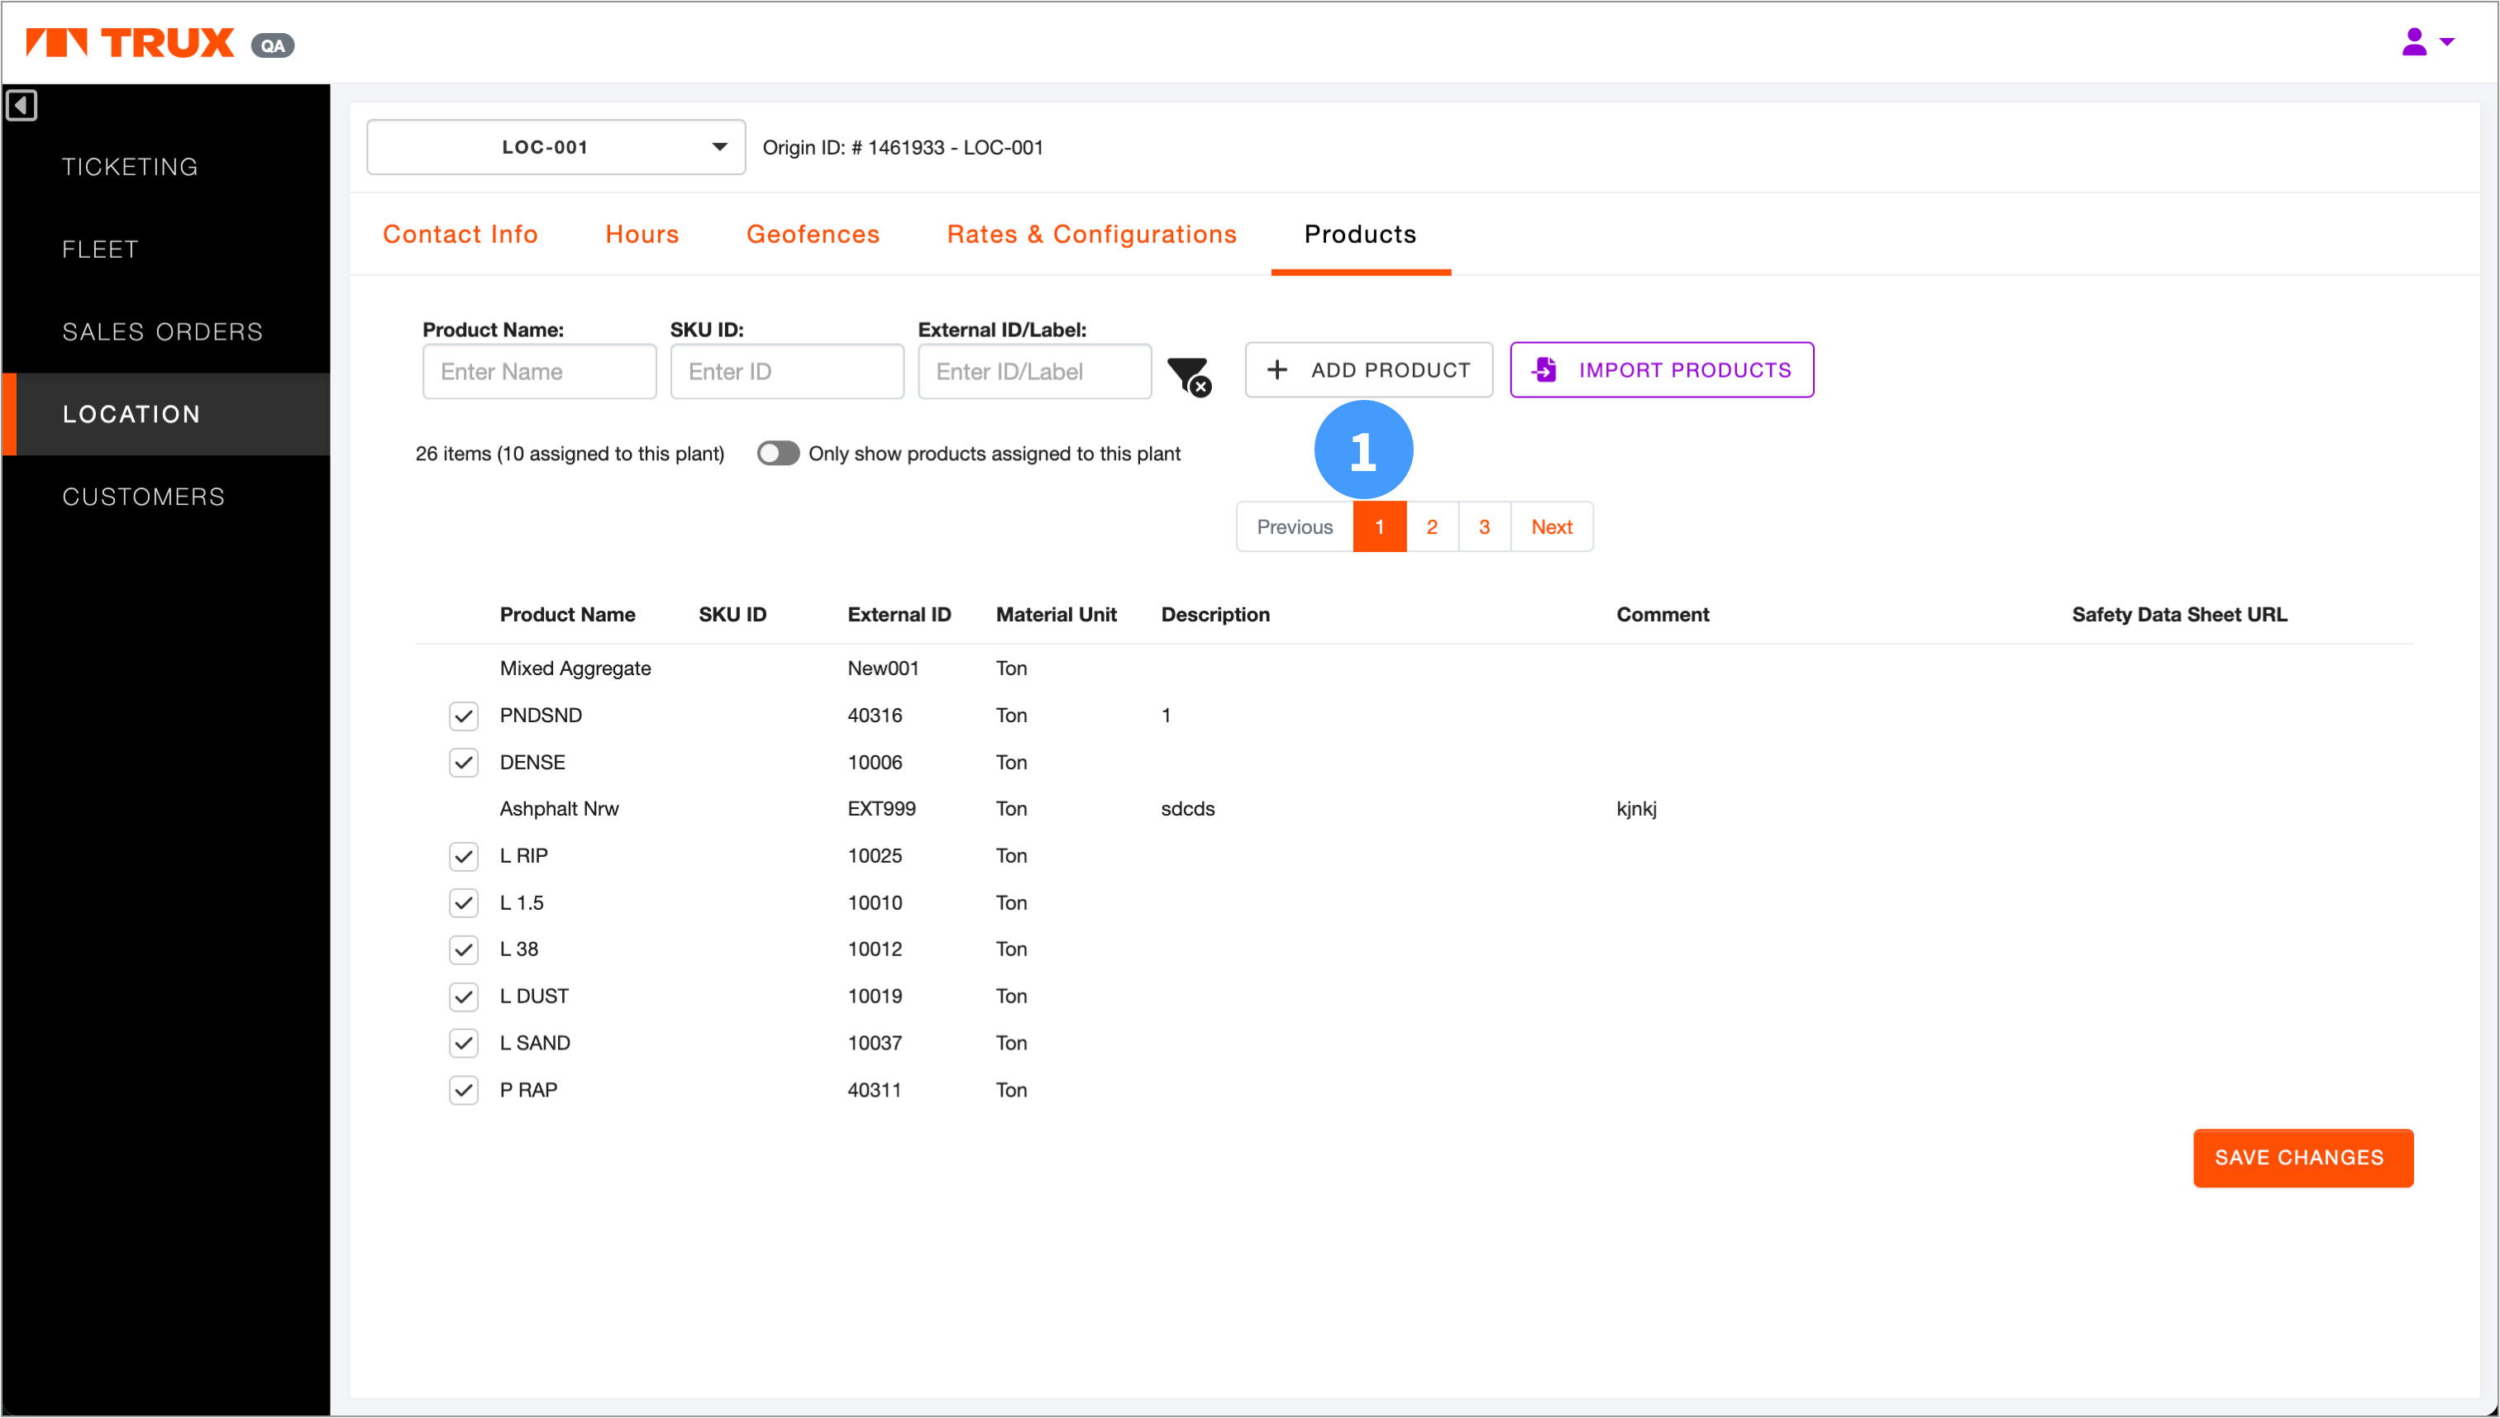The width and height of the screenshot is (2500, 1418).
Task: Click the 26 items count text
Action: [569, 454]
